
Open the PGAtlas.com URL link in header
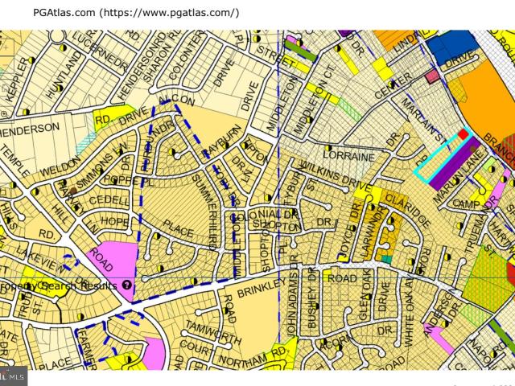click(170, 13)
